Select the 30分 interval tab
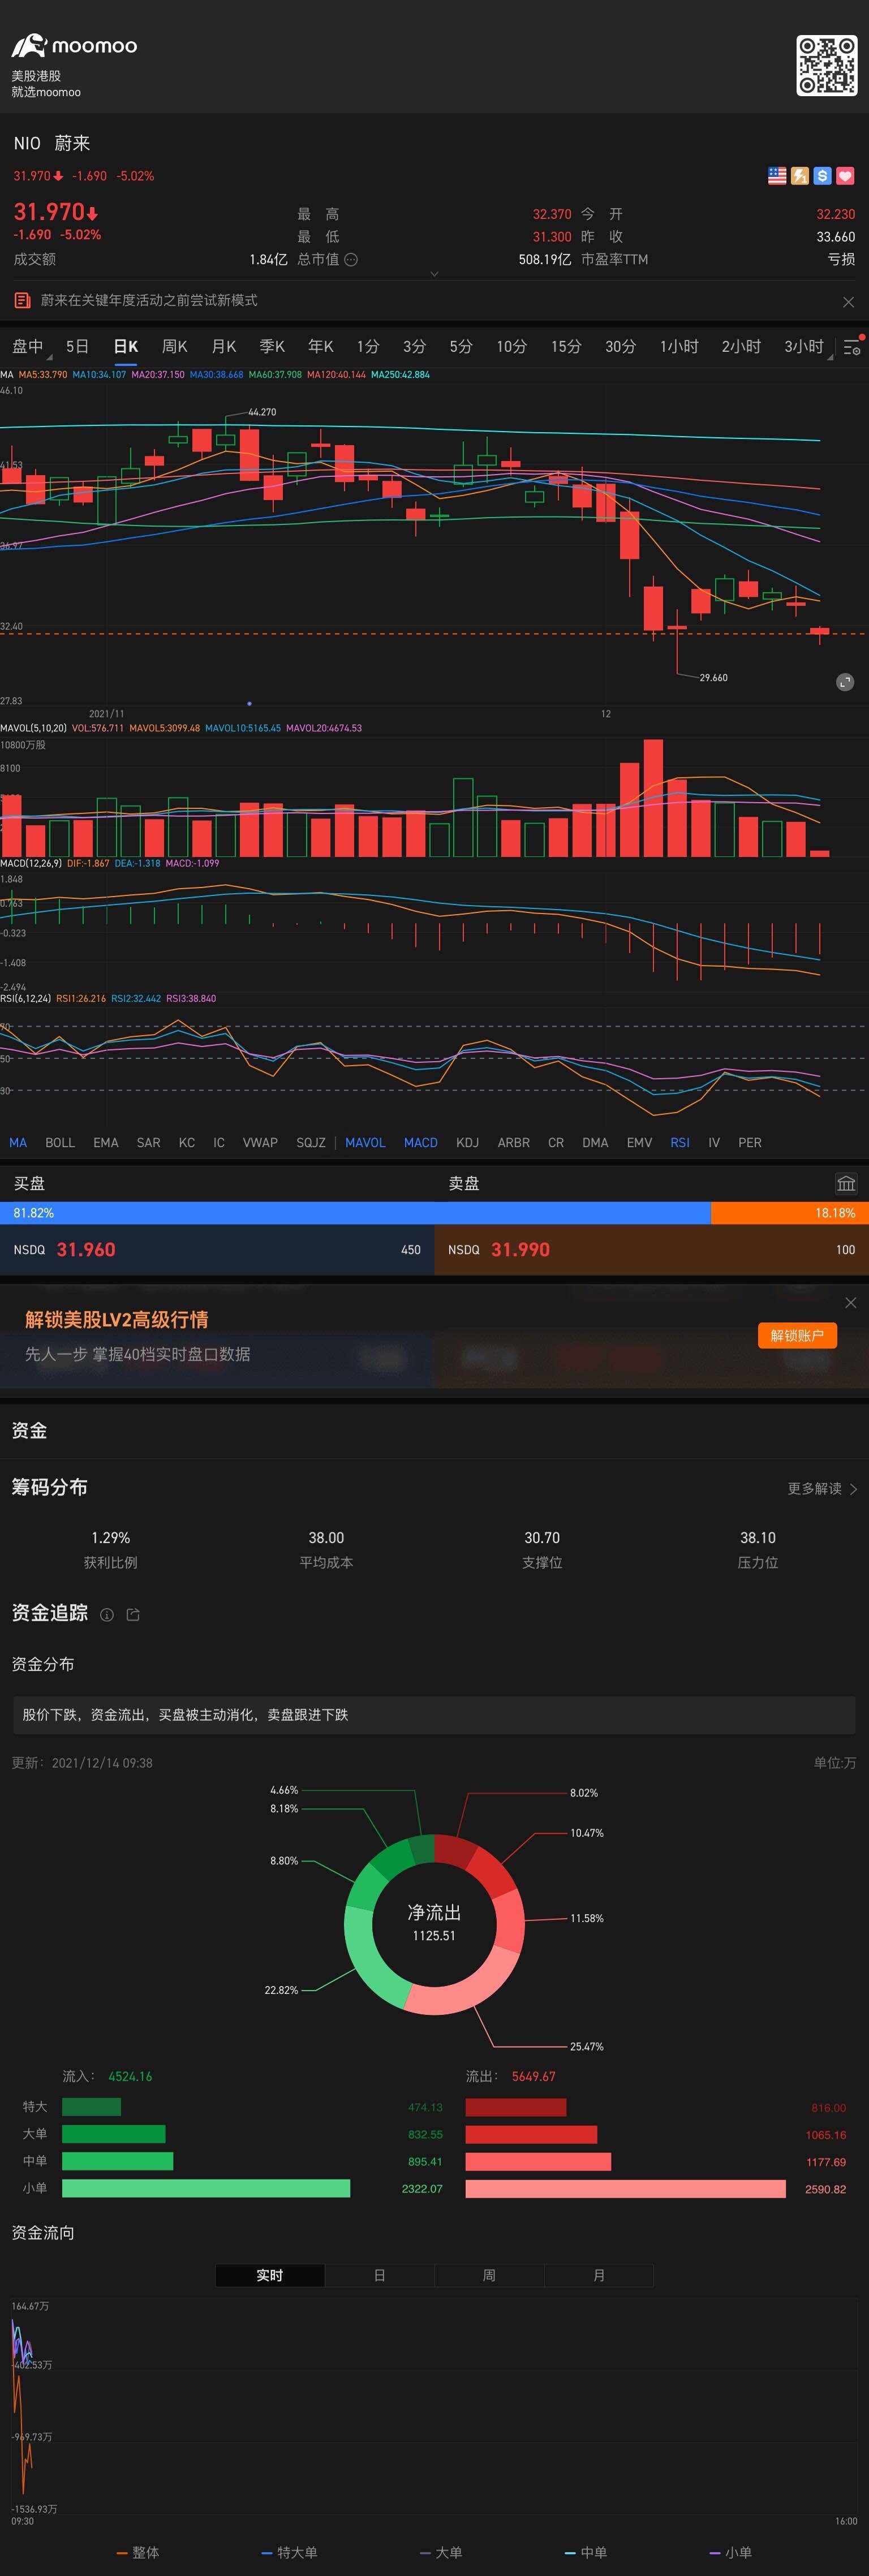869x2576 pixels. 620,346
